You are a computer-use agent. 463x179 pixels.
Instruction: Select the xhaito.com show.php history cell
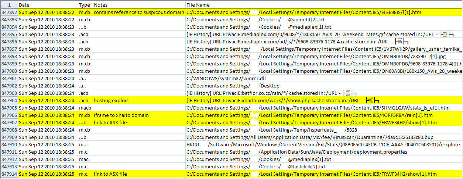pos(324,100)
